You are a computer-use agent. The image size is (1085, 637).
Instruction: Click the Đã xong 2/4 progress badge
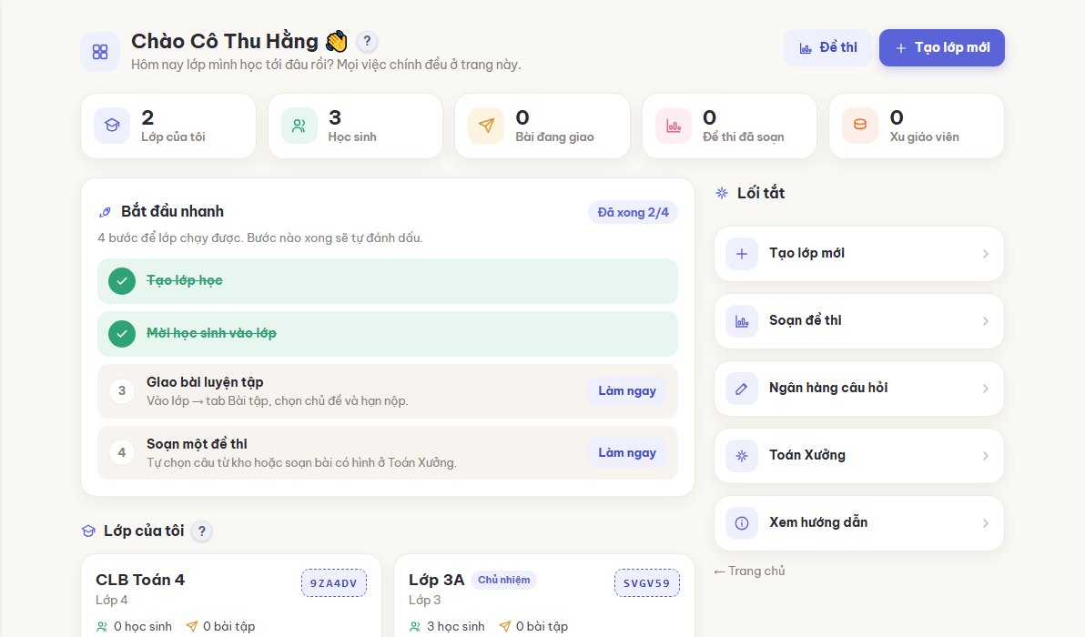click(634, 212)
